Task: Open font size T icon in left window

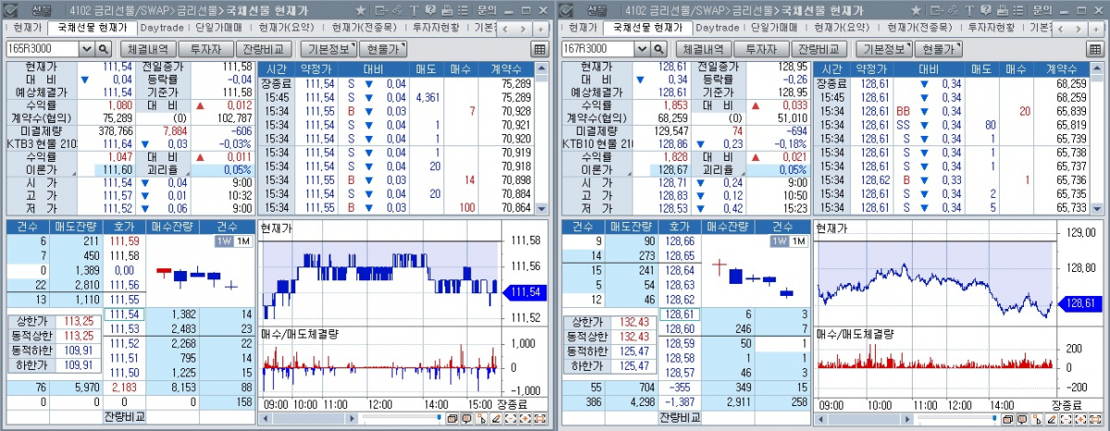Action: tap(414, 10)
